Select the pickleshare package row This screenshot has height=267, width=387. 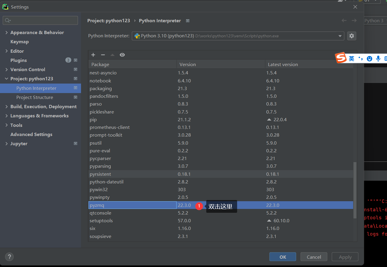tap(221, 112)
